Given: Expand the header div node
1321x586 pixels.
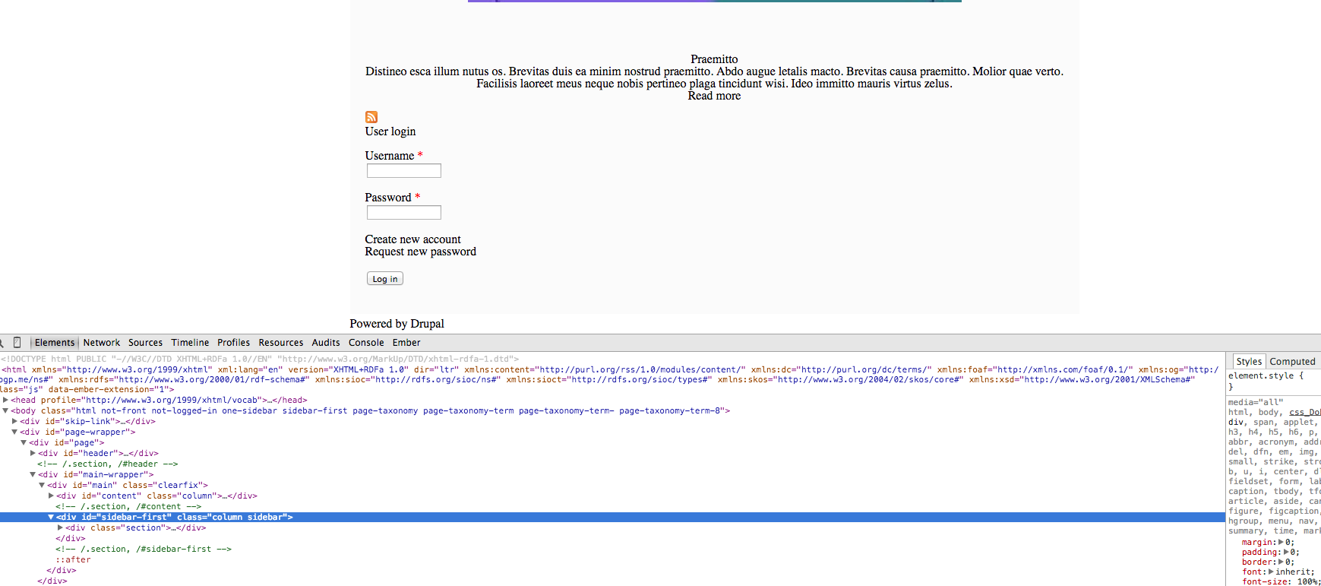Looking at the screenshot, I should click(x=33, y=453).
